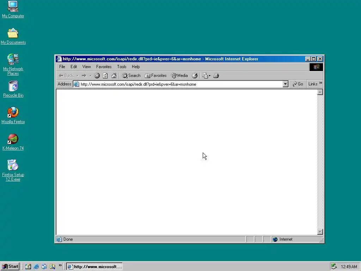Click the page icon in address bar

pos(77,84)
